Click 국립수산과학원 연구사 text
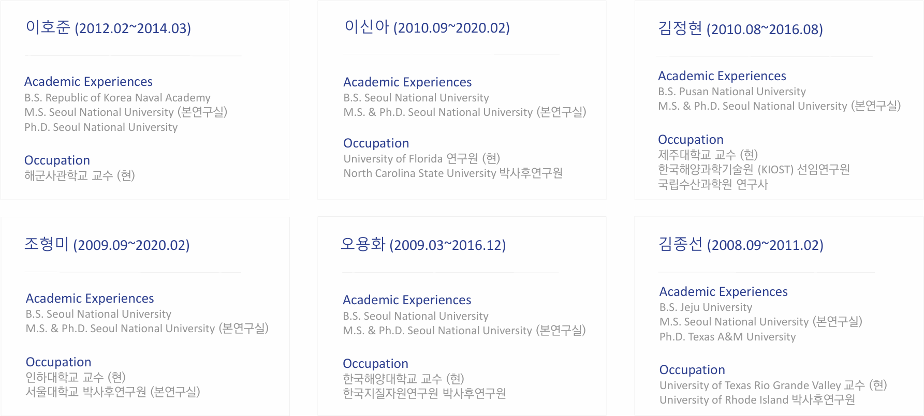This screenshot has height=416, width=924. coord(712,184)
